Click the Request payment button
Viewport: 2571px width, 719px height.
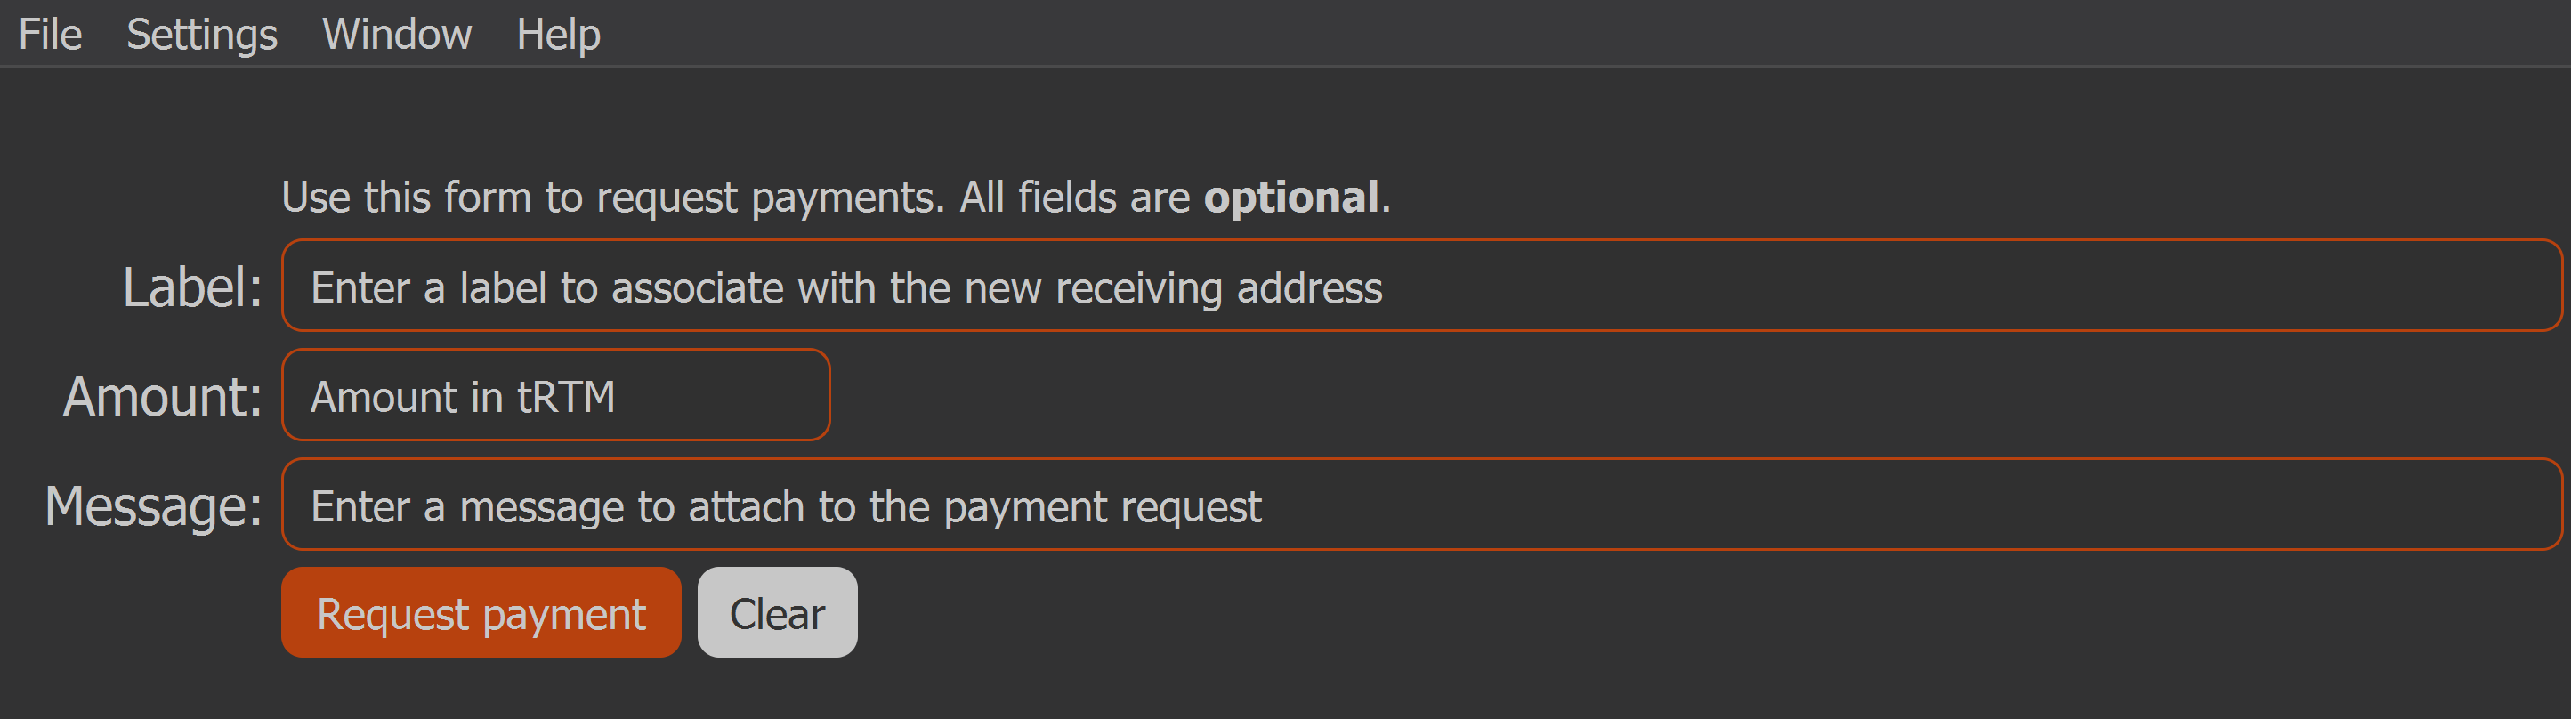(x=481, y=613)
